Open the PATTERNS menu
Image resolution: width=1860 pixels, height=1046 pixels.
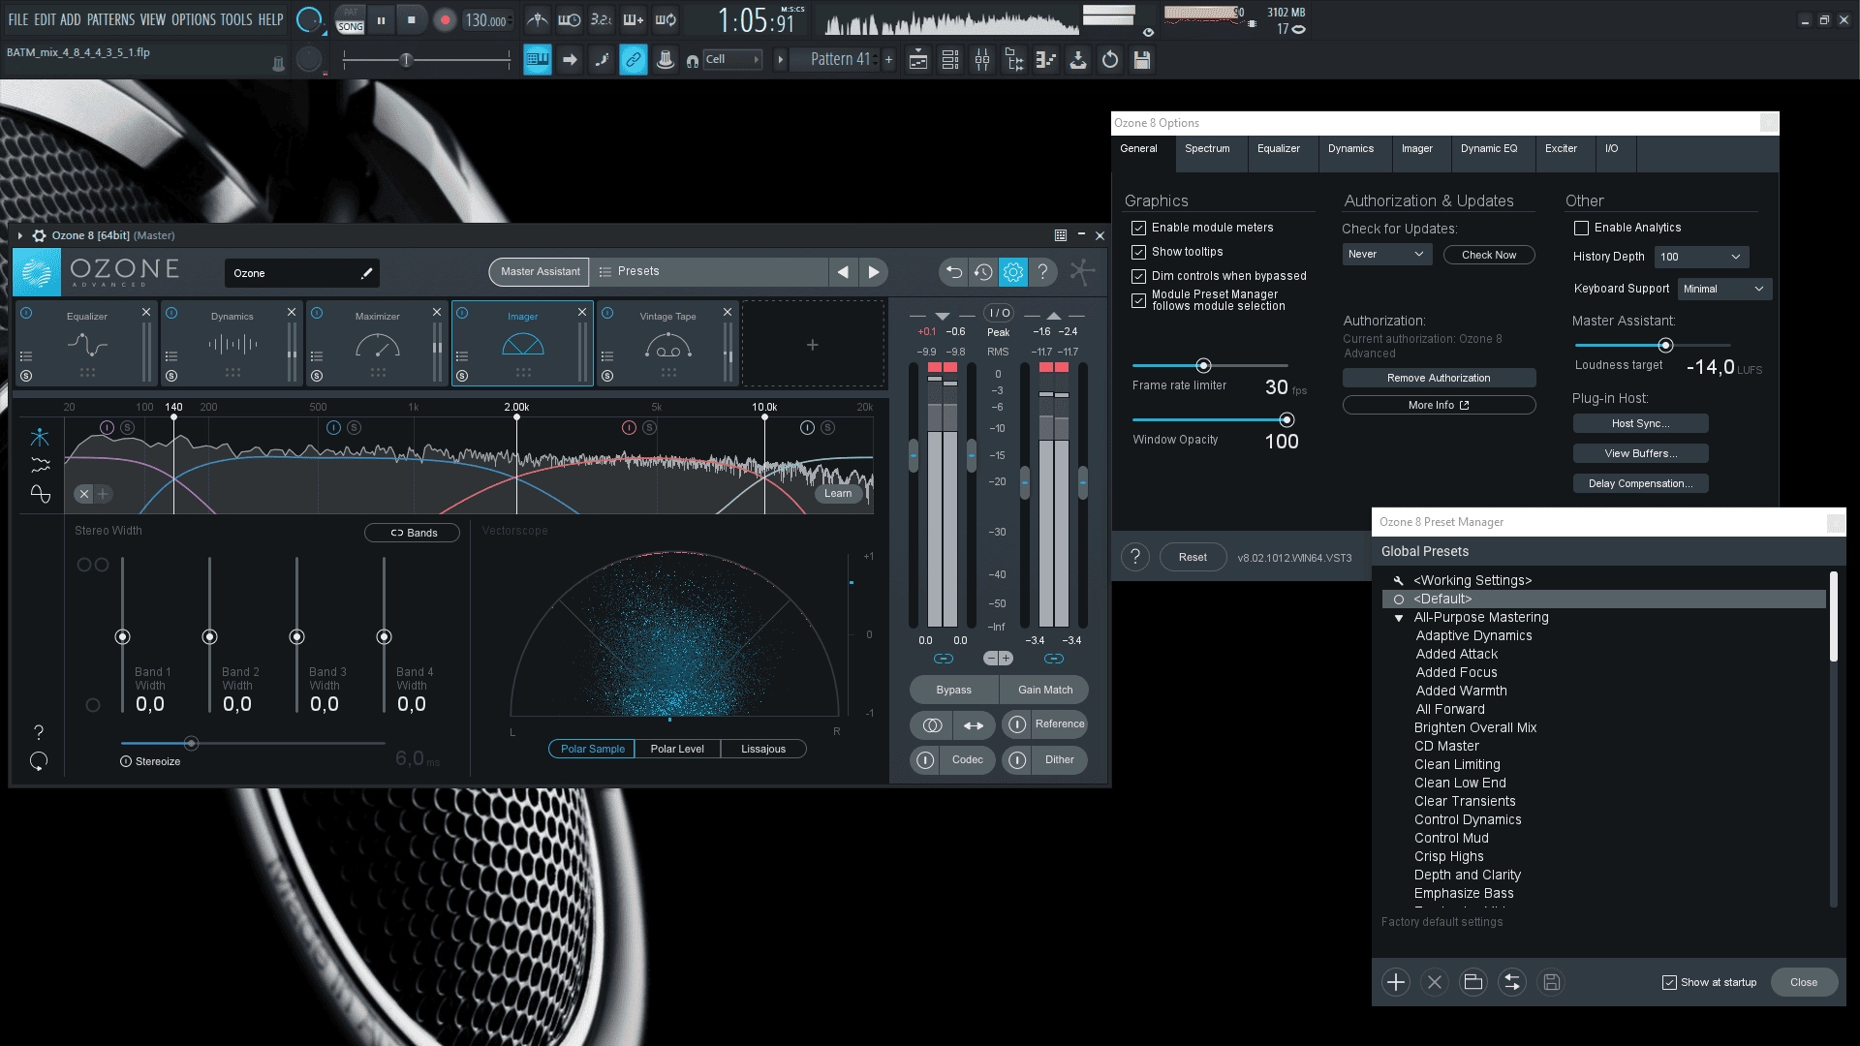[x=110, y=19]
